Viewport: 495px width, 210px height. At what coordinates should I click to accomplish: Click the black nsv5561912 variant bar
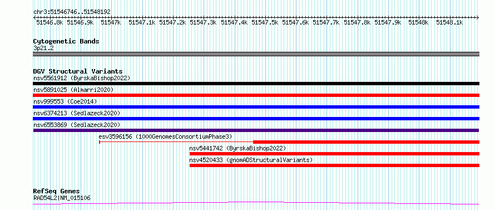tap(256, 84)
